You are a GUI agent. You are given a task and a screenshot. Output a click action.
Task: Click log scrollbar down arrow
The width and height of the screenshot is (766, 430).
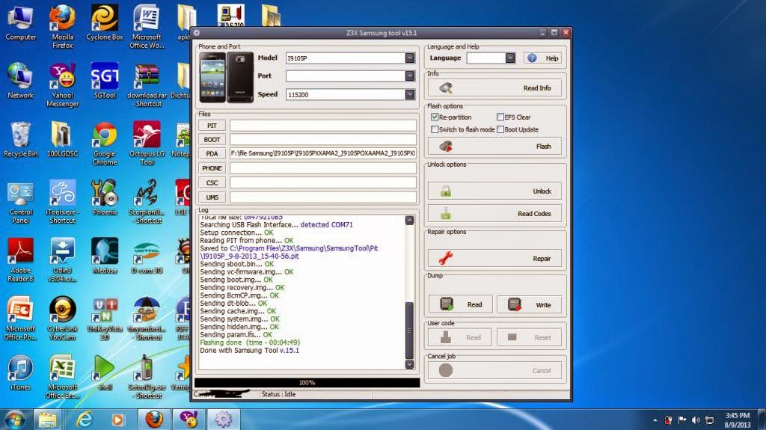409,364
